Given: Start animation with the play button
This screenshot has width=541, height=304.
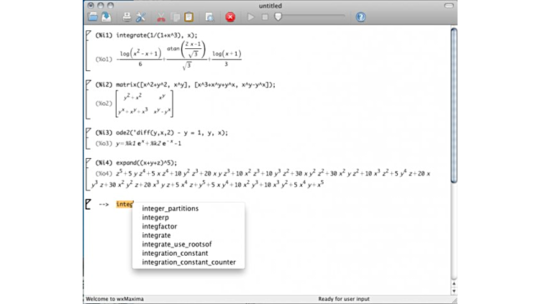Looking at the screenshot, I should [251, 17].
